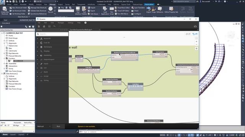This screenshot has width=245, height=137.
Task: Open the Home ribbon tab
Action: (9, 4)
